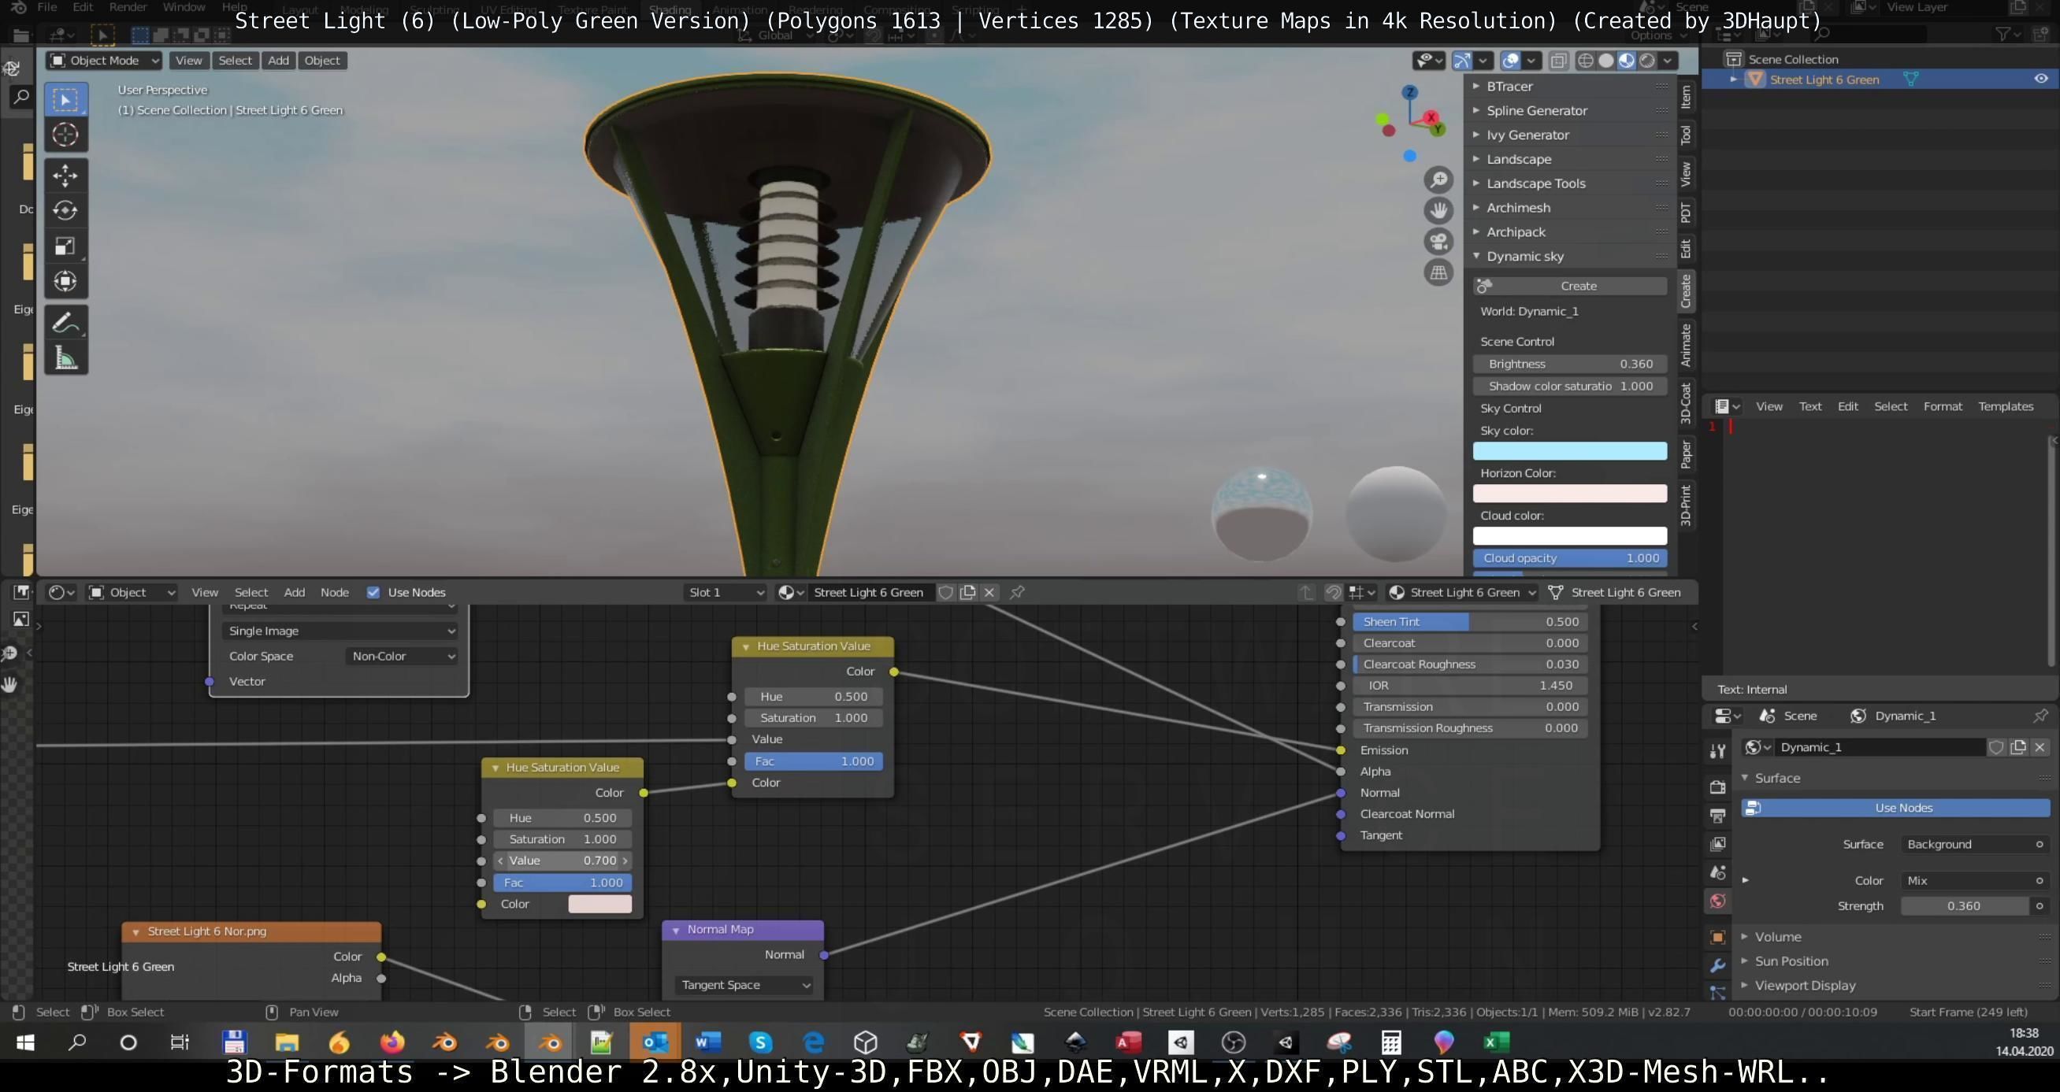Viewport: 2060px width, 1092px height.
Task: Click the Brightness value field
Action: click(x=1569, y=364)
